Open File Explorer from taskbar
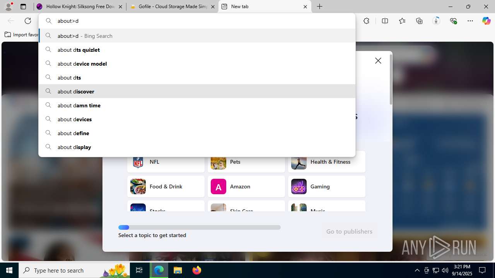495x278 pixels. point(178,270)
